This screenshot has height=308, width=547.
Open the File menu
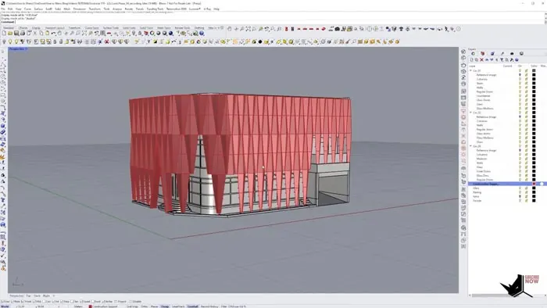click(3, 9)
